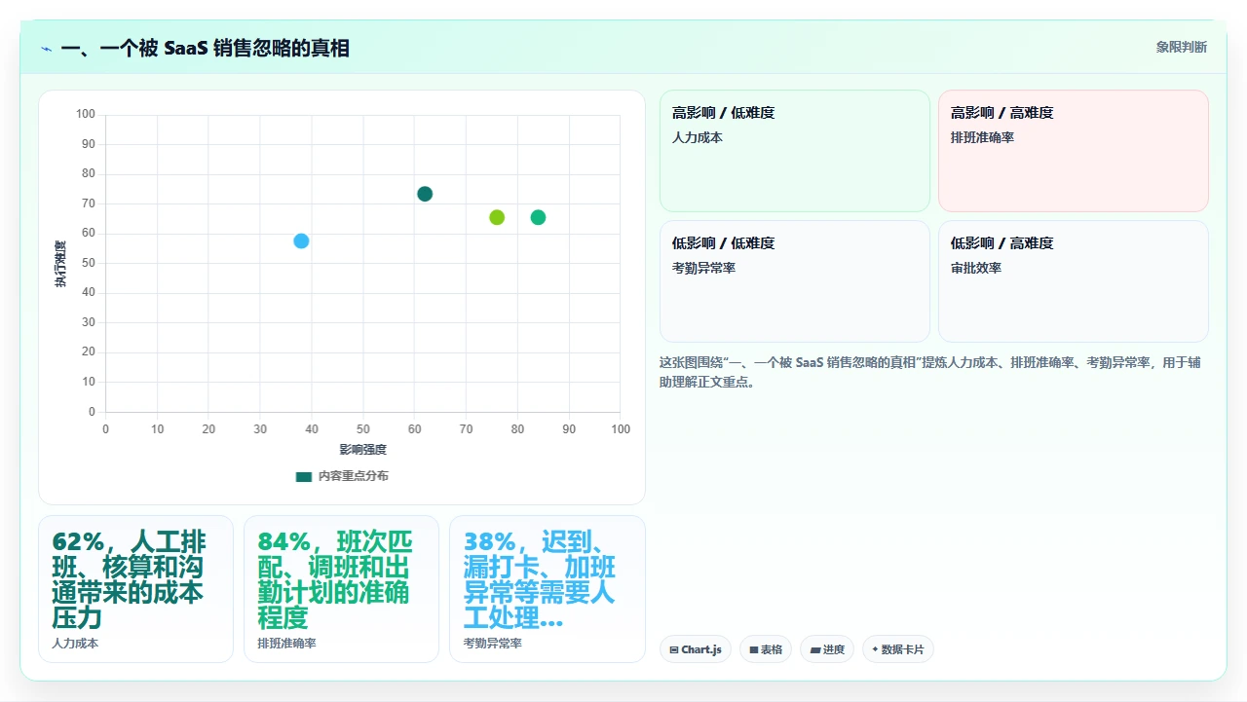
Task: Open the 低影响 / 低难度 quadrant card
Action: click(x=795, y=281)
